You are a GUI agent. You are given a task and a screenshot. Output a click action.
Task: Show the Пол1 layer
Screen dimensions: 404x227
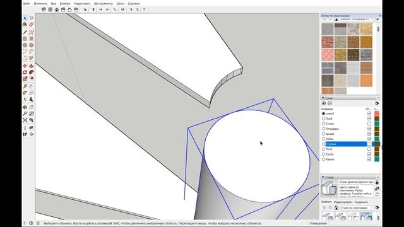(x=369, y=149)
